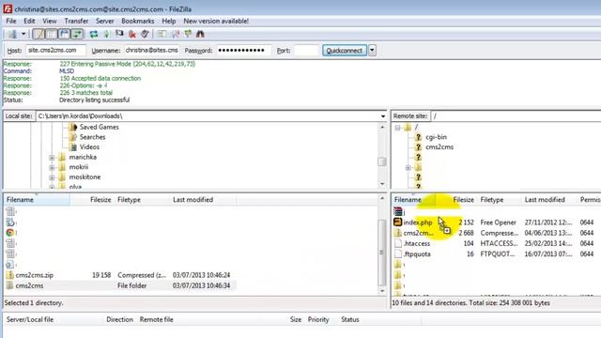The image size is (601, 338).
Task: Collapse the remote root folder
Action: (x=397, y=128)
